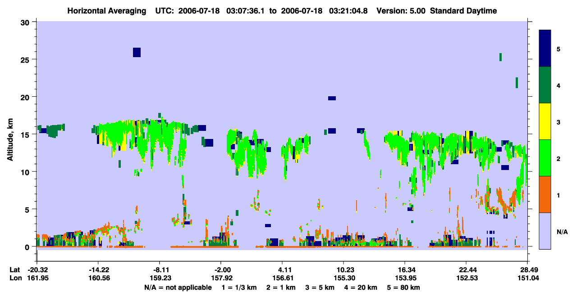Click latitude value 10.23
Screen dimensions: 586x300
click(343, 270)
